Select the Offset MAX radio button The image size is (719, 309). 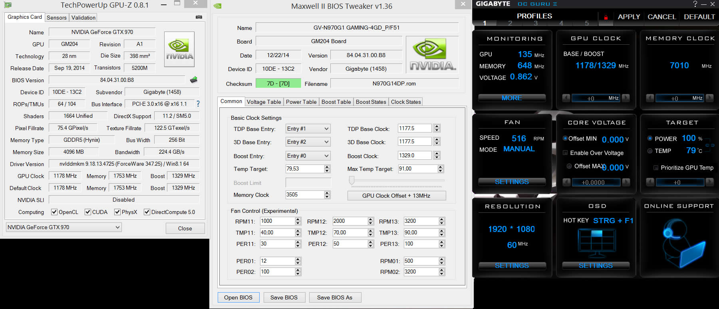(x=569, y=166)
